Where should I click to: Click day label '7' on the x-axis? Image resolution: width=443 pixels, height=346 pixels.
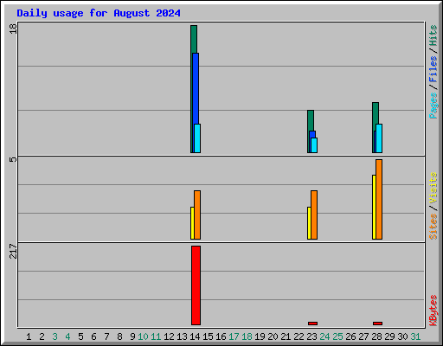(x=106, y=336)
